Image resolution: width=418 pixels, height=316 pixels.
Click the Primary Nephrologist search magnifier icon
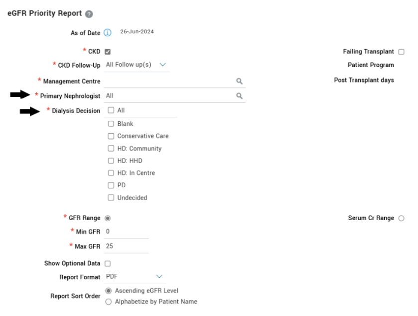[239, 95]
